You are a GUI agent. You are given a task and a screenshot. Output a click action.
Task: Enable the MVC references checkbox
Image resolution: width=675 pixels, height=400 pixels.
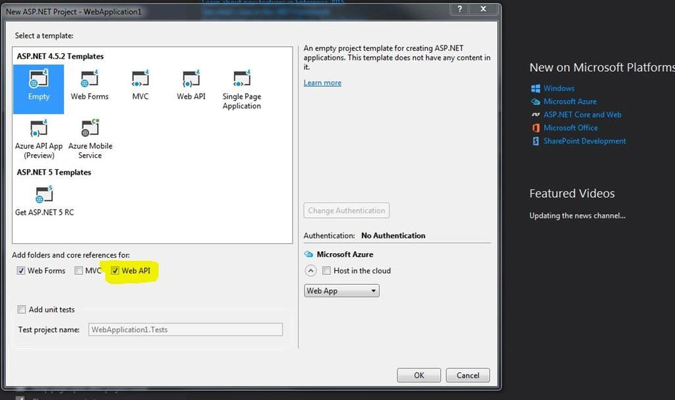(x=78, y=270)
